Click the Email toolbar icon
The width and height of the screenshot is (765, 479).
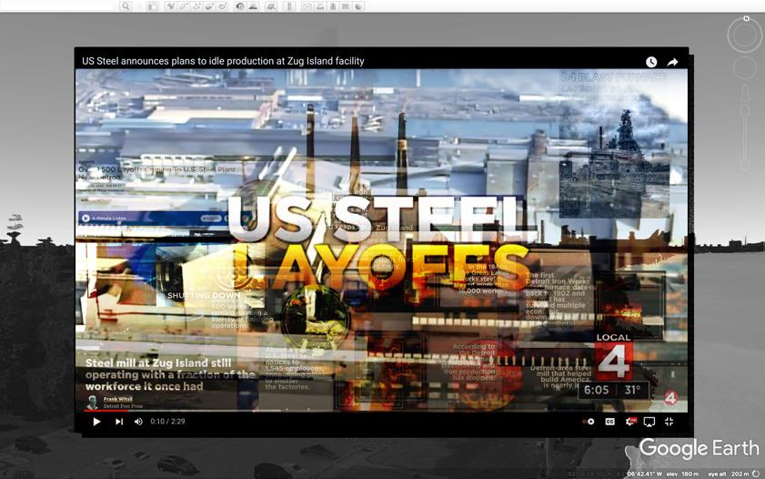tap(307, 6)
